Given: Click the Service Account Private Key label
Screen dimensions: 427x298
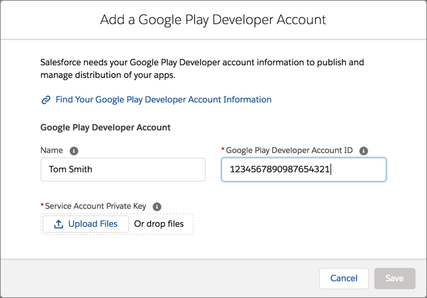Looking at the screenshot, I should pyautogui.click(x=96, y=206).
